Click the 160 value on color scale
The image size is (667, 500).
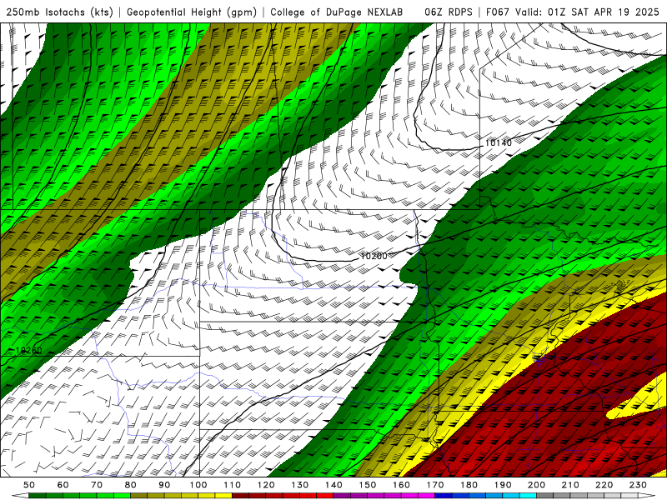pos(401,485)
